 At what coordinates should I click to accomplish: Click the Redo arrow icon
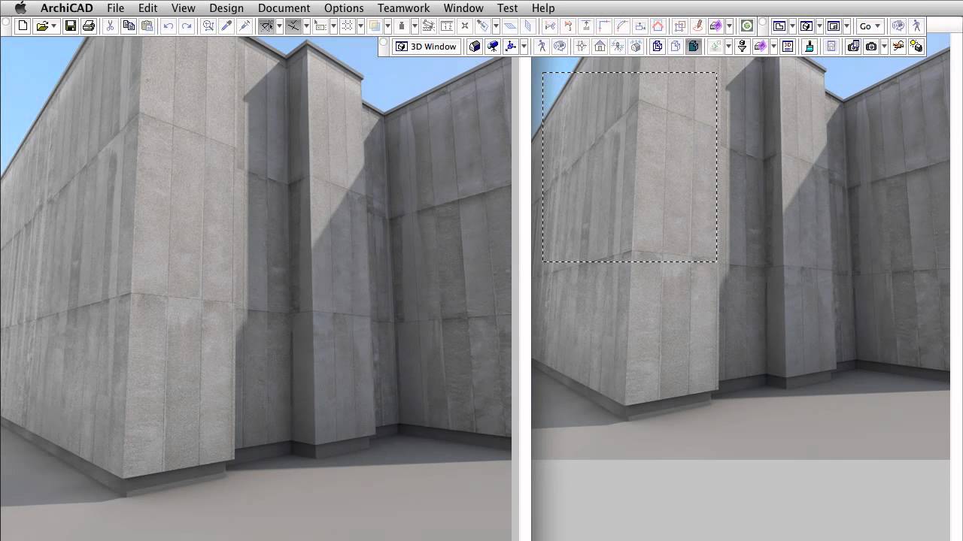[x=187, y=26]
